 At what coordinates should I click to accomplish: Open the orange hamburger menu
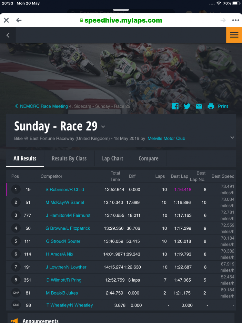tap(234, 35)
